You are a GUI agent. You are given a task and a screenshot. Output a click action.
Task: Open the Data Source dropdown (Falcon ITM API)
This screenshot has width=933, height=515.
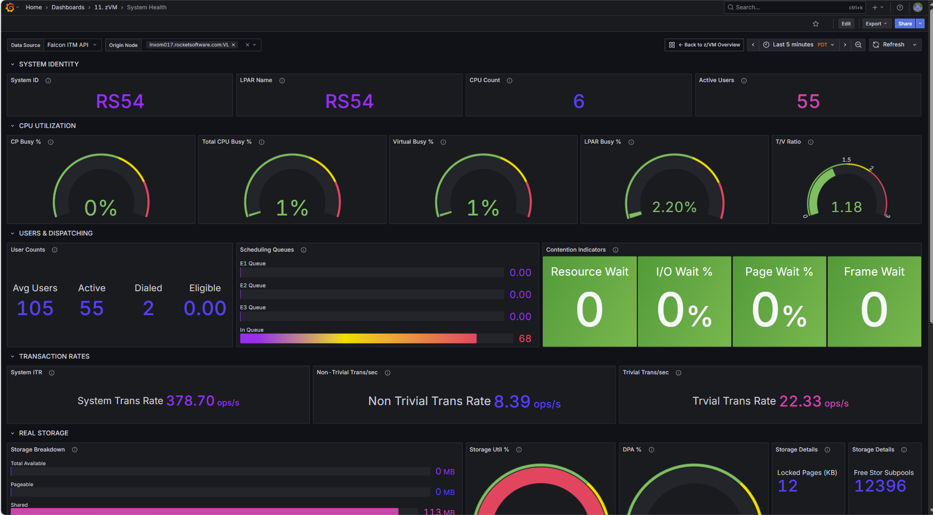[x=72, y=45]
